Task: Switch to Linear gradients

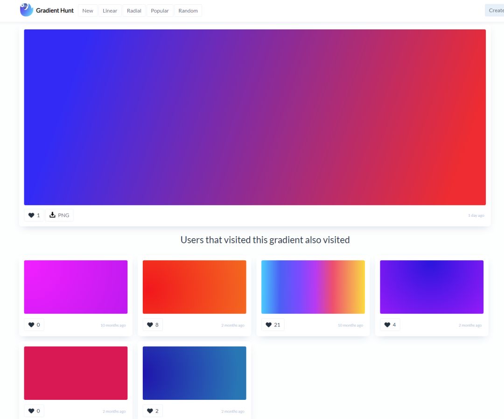Action: [x=110, y=11]
